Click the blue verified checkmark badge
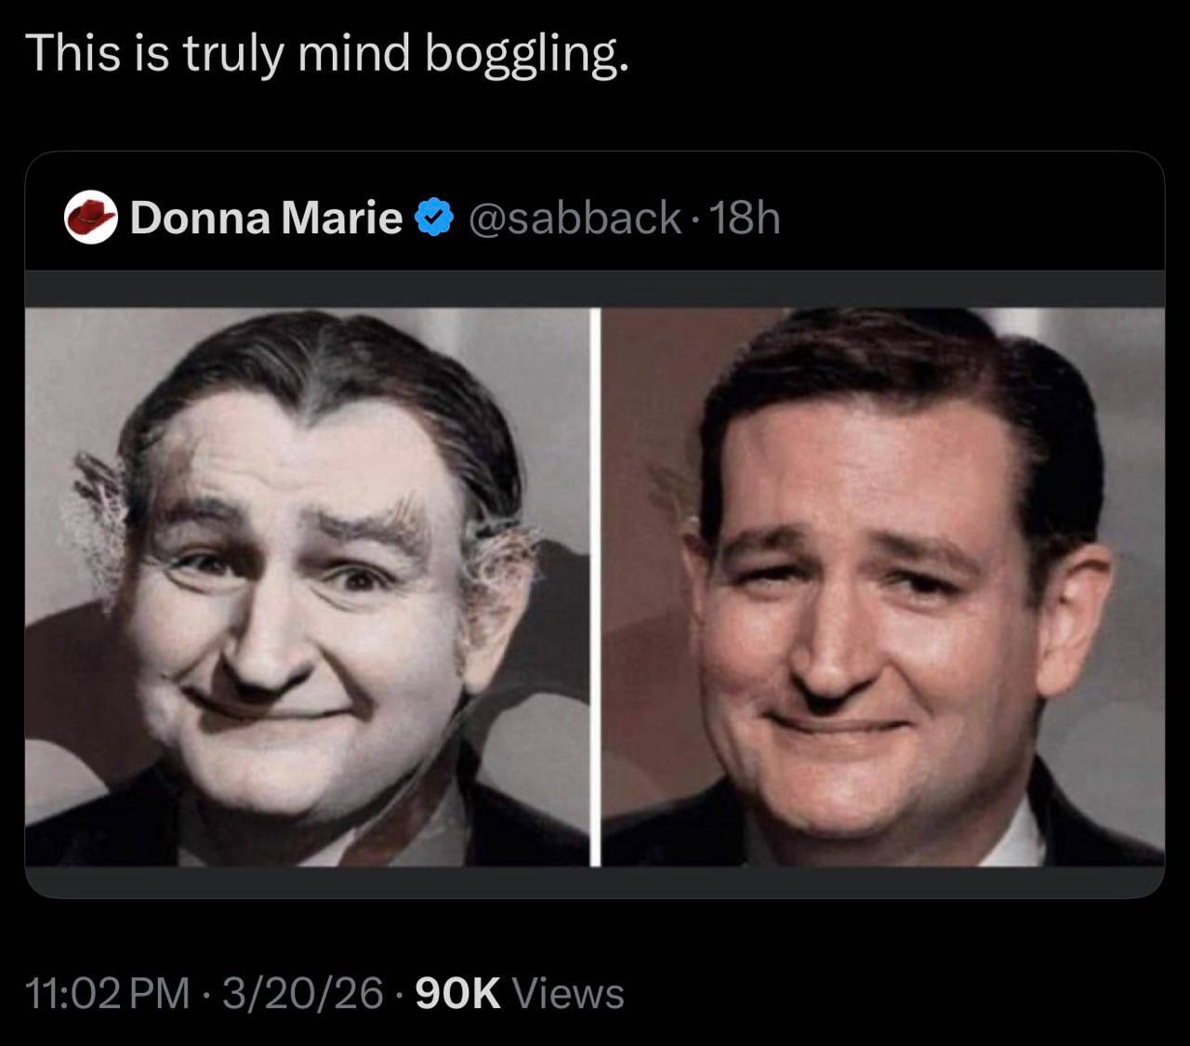 point(433,218)
